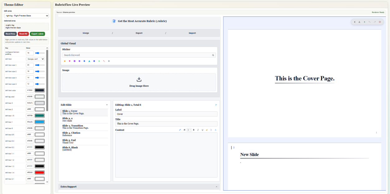This screenshot has height=194, width=390.
Task: Click the Label input containing Cover
Action: [166, 114]
